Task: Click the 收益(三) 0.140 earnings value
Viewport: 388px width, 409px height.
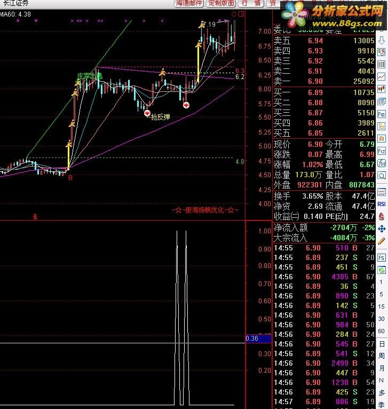Action: pyautogui.click(x=313, y=216)
